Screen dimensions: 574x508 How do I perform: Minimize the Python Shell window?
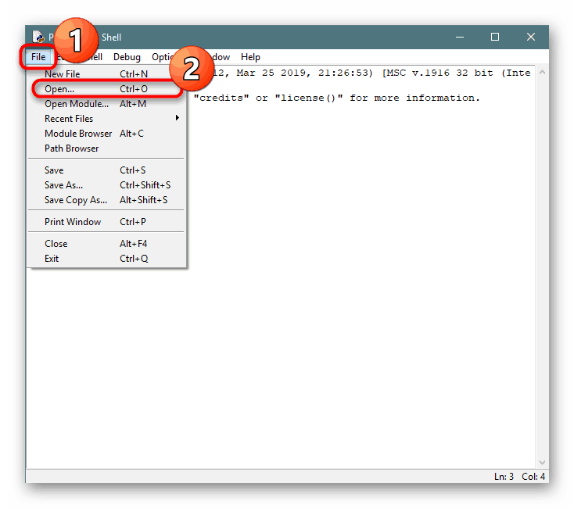tap(460, 37)
